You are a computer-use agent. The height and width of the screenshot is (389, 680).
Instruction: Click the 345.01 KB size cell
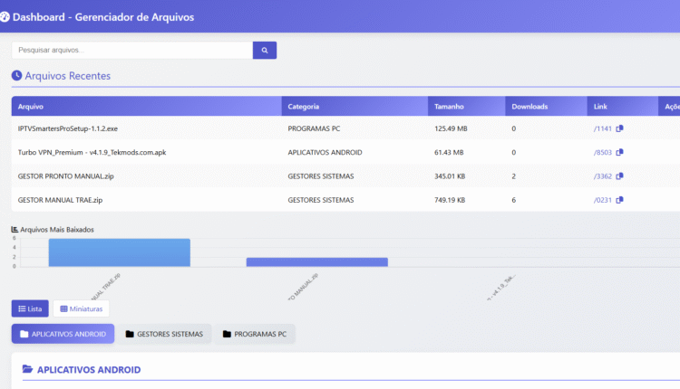coord(450,176)
